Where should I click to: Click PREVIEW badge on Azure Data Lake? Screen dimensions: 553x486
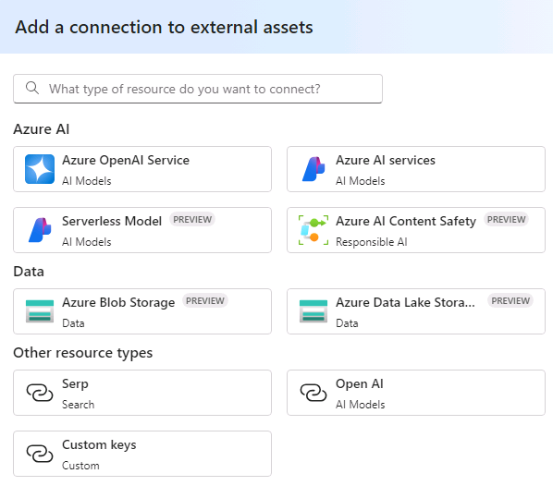click(510, 301)
